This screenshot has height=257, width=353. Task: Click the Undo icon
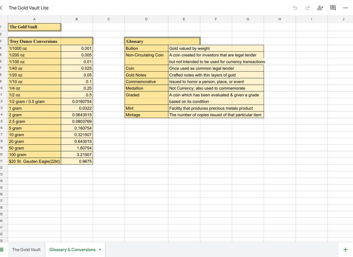pyautogui.click(x=294, y=8)
